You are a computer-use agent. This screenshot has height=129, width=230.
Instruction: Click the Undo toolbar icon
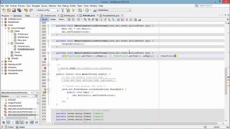26,10
